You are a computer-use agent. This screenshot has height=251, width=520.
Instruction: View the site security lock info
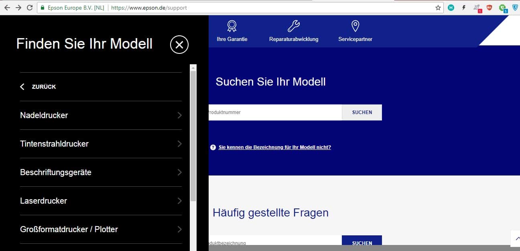[42, 8]
